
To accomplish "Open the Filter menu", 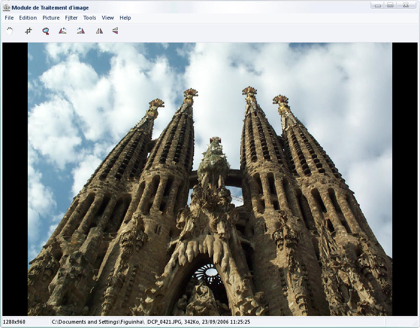I will click(x=71, y=18).
